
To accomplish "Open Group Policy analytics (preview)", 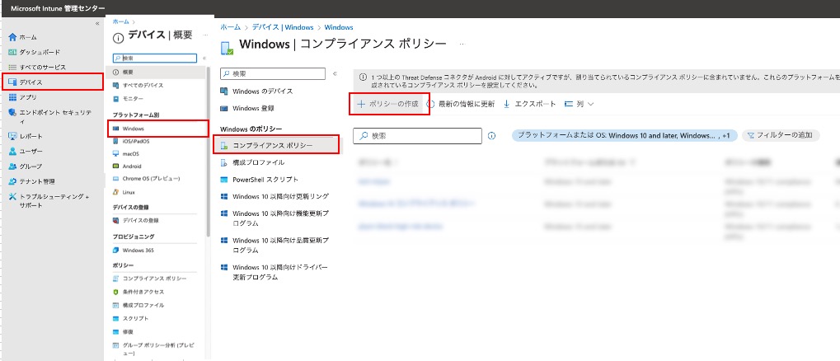I will click(x=158, y=349).
